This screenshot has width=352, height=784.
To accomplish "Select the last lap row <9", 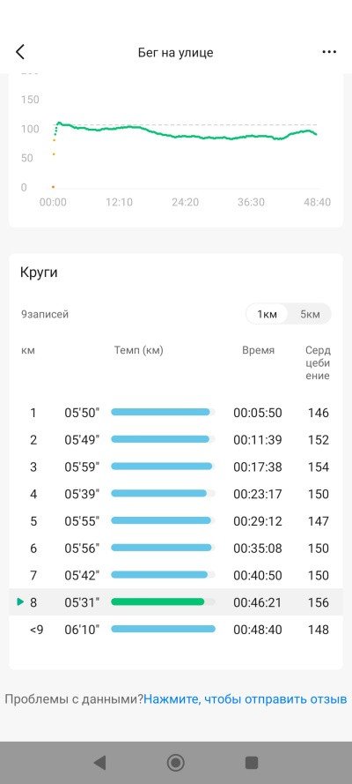I will coord(175,629).
